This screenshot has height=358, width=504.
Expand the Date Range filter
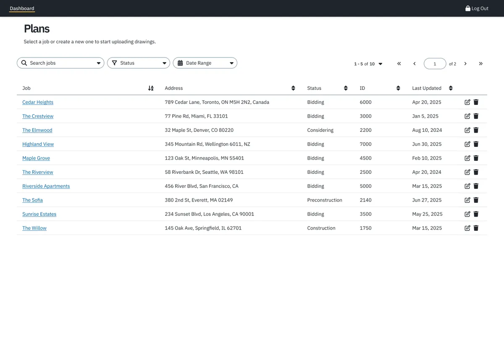pos(205,63)
